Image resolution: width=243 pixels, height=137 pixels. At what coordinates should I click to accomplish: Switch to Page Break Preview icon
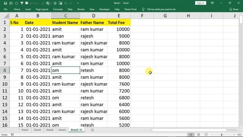pyautogui.click(x=206, y=135)
